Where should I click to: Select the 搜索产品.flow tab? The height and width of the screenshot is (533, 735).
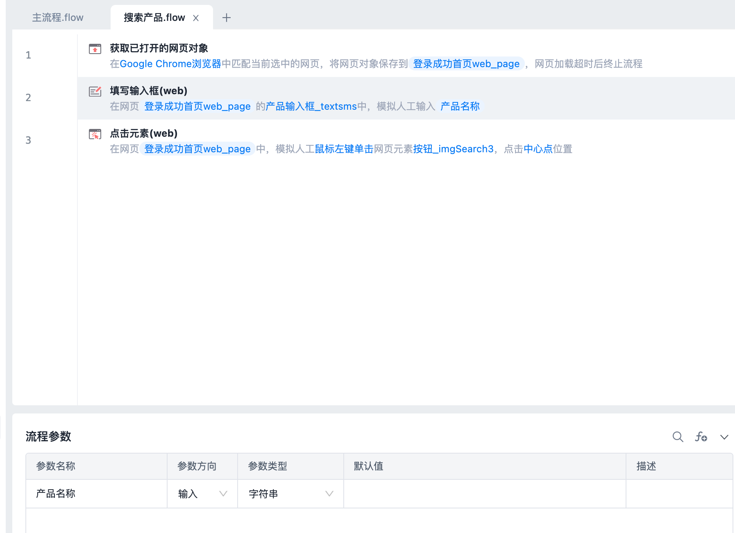point(154,18)
